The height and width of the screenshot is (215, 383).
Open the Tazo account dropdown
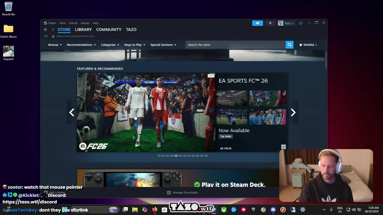289,23
